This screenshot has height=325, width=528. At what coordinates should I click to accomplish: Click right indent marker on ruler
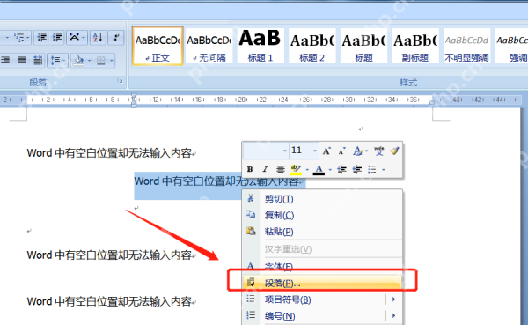pos(432,102)
